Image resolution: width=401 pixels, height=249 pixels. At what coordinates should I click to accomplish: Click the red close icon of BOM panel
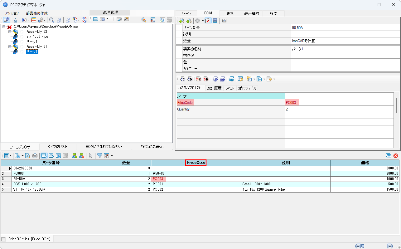pyautogui.click(x=396, y=156)
